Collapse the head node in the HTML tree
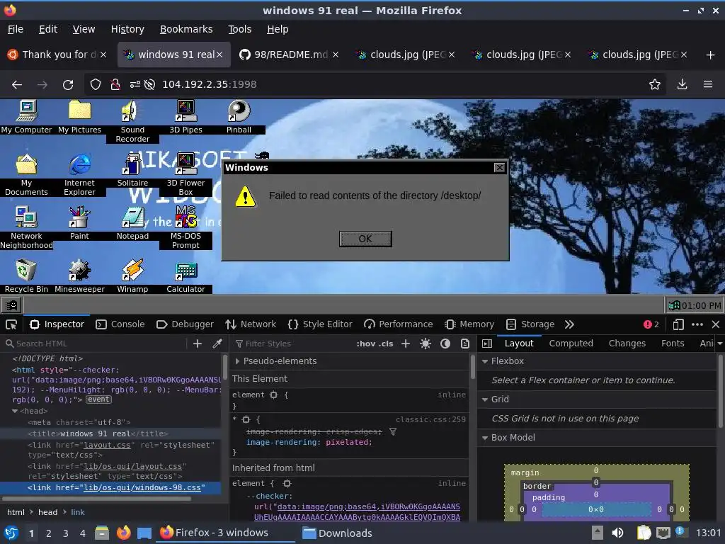Viewport: 725px width, 544px height. (x=15, y=411)
